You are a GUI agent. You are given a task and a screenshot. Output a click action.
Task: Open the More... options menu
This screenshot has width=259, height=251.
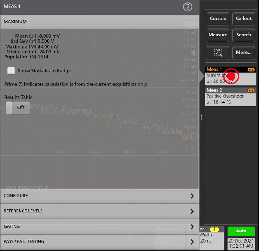[x=243, y=53]
